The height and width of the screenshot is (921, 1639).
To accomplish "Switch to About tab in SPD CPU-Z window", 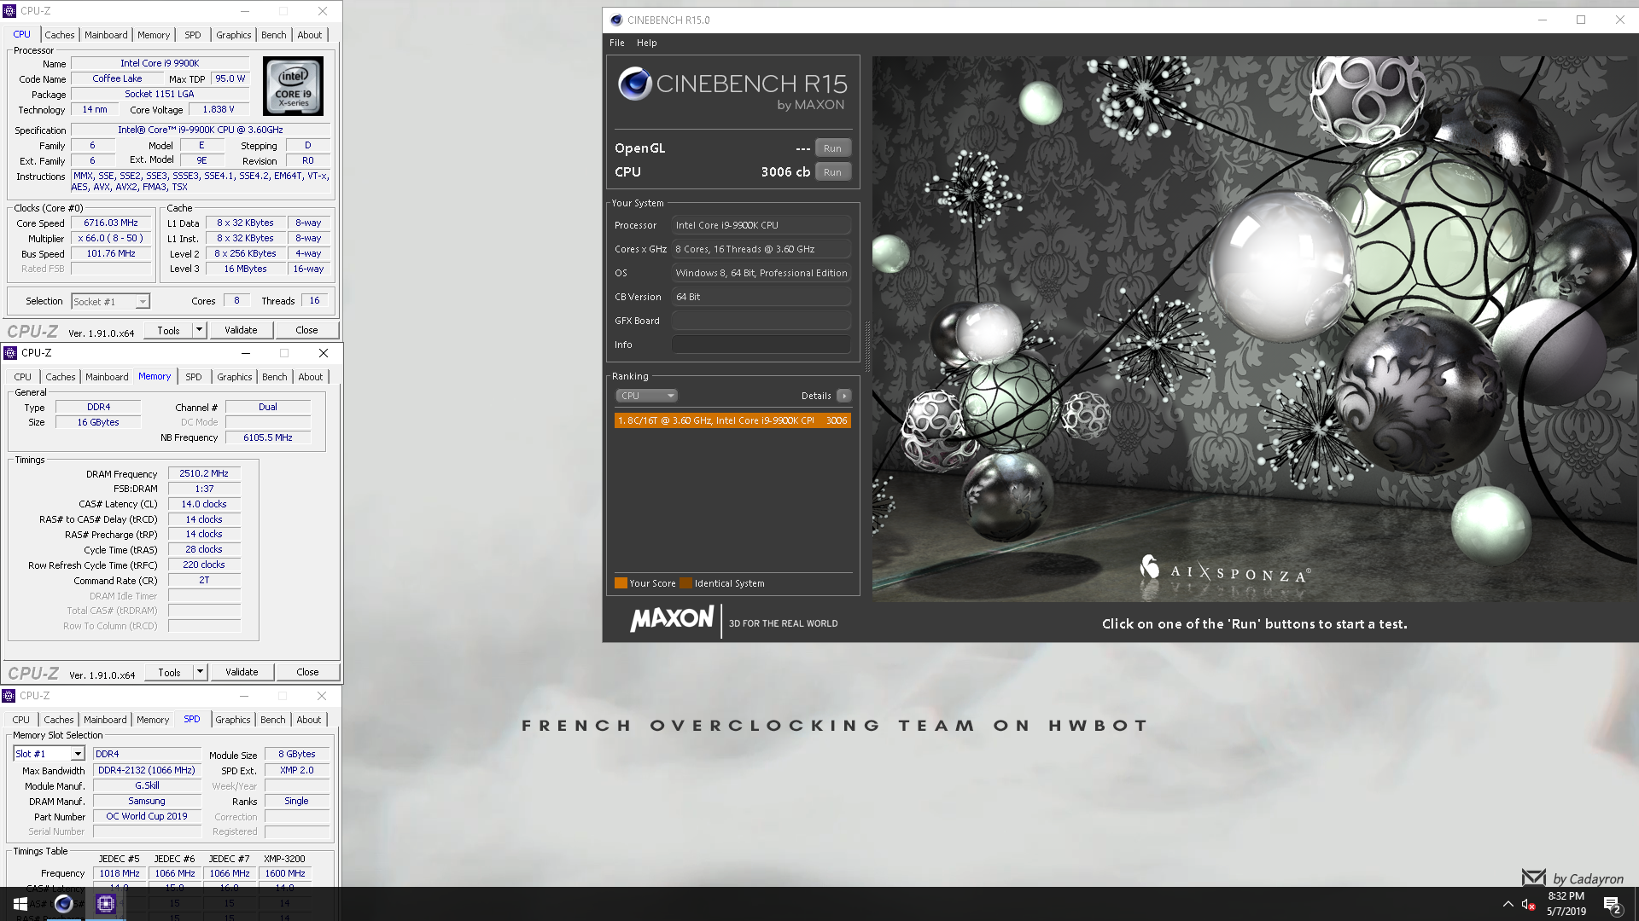I will (308, 720).
